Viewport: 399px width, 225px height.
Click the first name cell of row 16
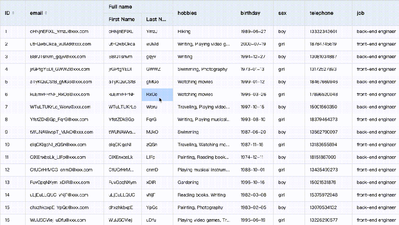point(121,220)
